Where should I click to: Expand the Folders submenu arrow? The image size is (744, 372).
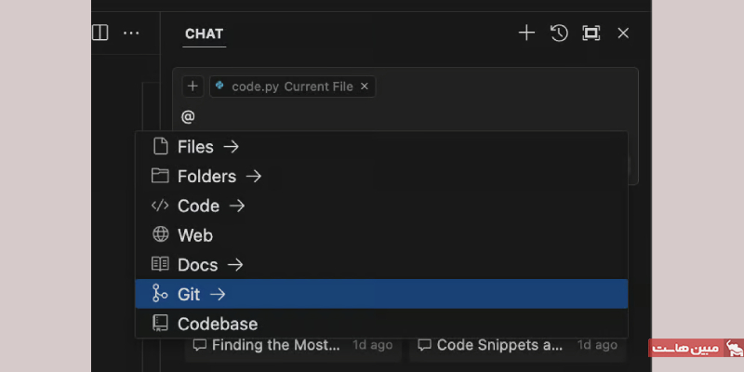pyautogui.click(x=254, y=177)
